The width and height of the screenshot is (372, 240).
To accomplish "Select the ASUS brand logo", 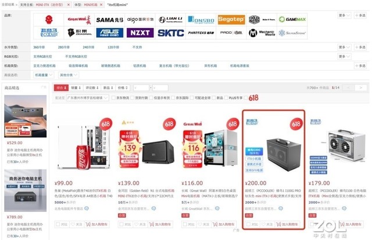I will point(110,33).
